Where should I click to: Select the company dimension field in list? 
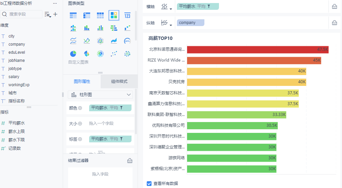pyautogui.click(x=17, y=44)
